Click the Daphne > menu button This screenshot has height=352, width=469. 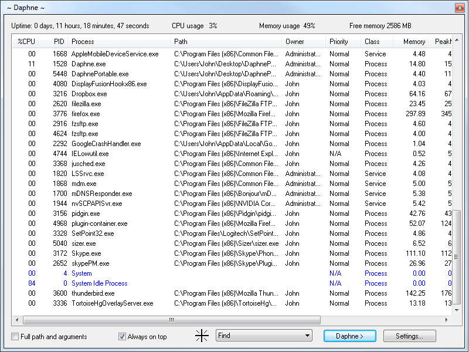(349, 336)
